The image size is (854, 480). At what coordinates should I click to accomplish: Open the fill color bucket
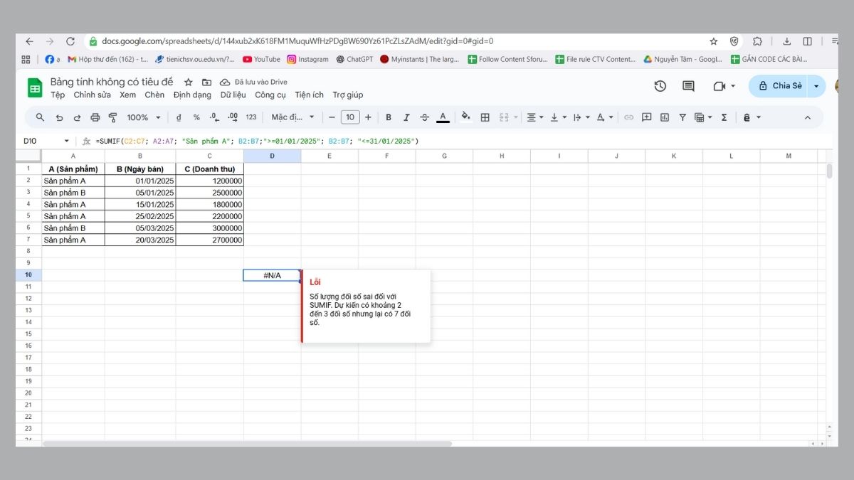(x=466, y=117)
